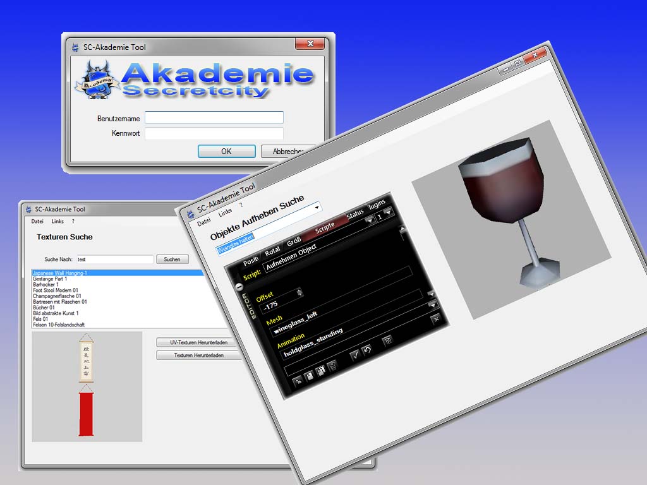Collapse editor with the round minus icon

click(x=239, y=287)
